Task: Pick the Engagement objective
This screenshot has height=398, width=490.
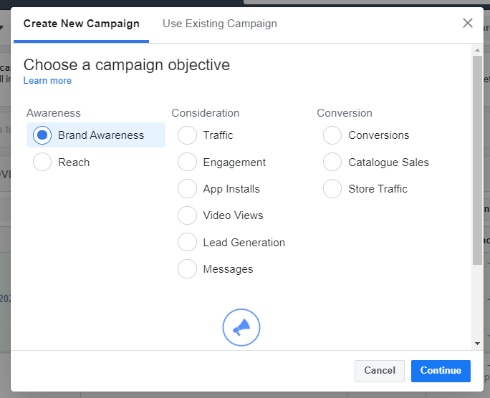Action: point(187,162)
